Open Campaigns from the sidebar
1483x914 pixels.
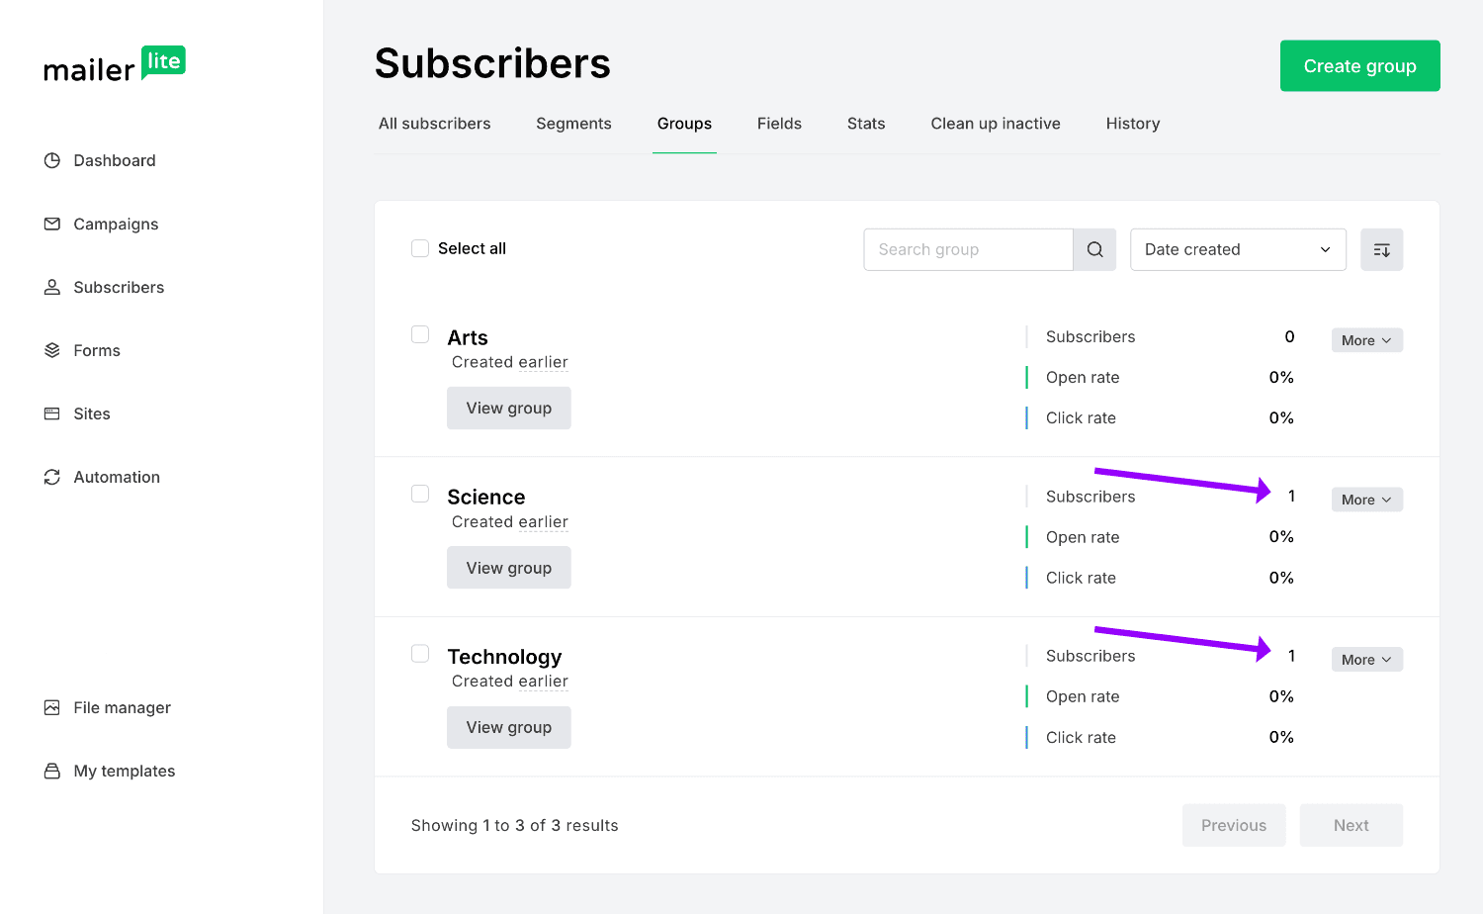[x=116, y=224]
